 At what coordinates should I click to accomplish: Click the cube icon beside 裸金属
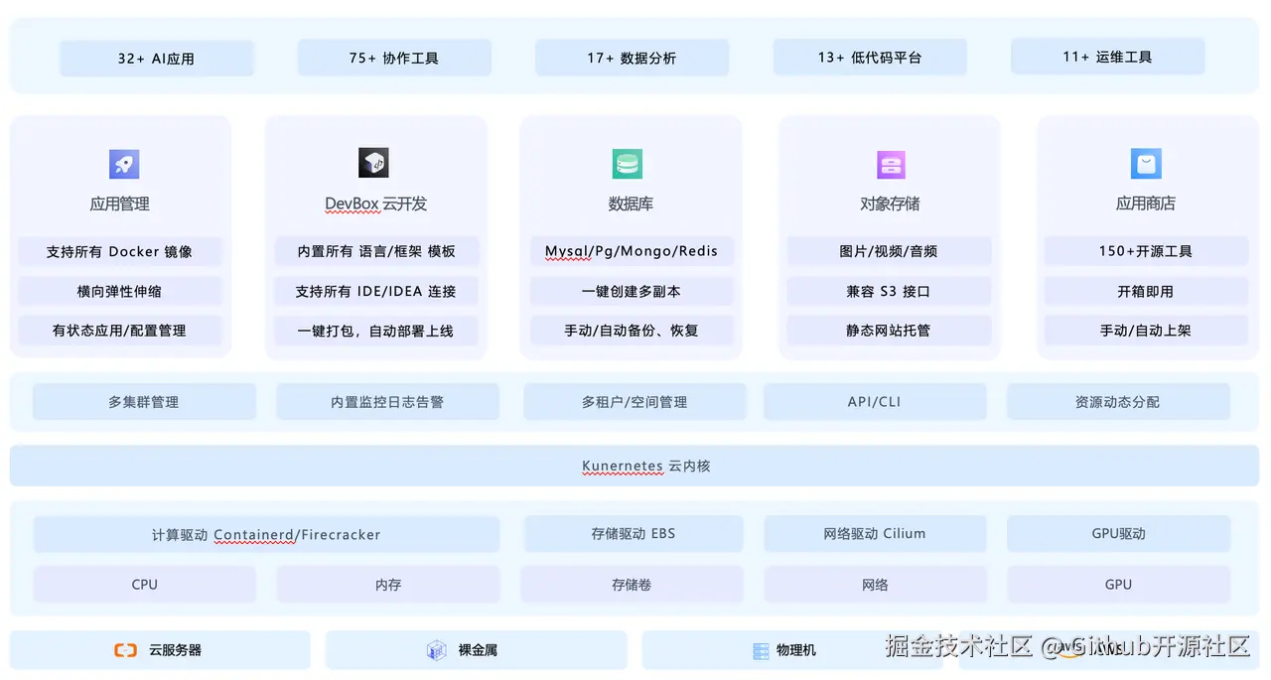[x=437, y=650]
